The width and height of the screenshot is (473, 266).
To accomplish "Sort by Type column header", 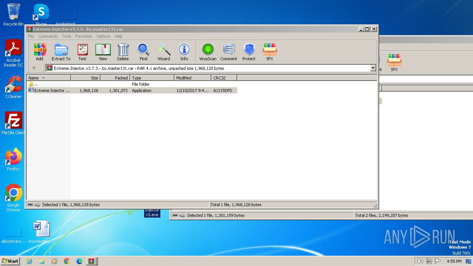I will click(152, 78).
